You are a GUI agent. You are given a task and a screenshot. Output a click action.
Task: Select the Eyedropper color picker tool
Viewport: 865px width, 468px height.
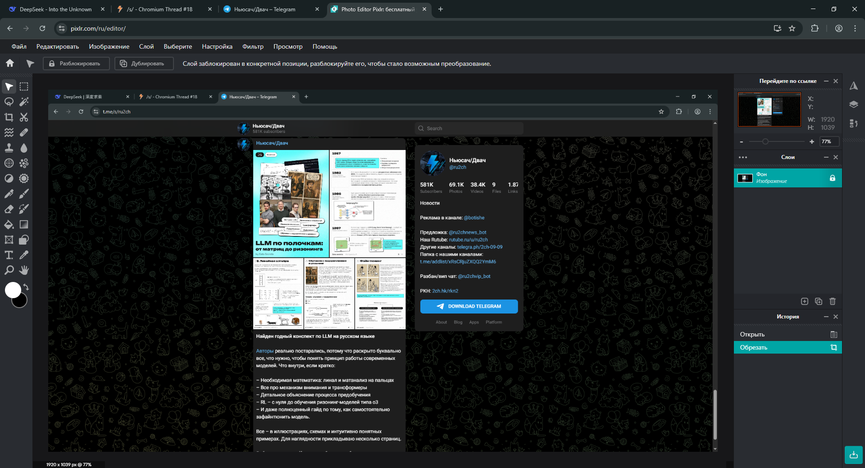24,255
